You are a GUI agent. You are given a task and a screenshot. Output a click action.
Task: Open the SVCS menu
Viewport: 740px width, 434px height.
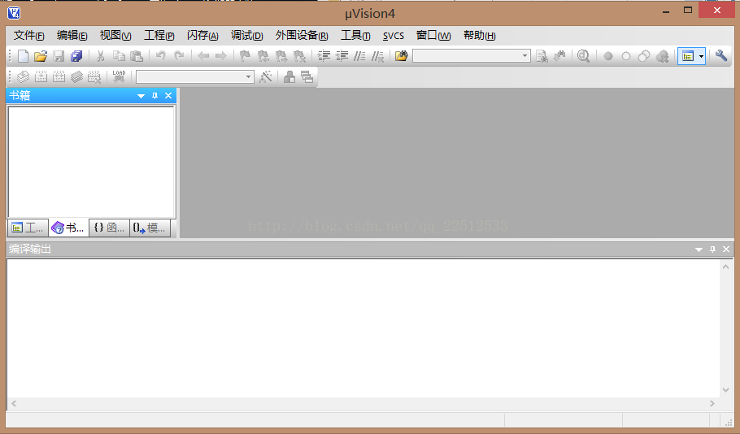tap(393, 36)
